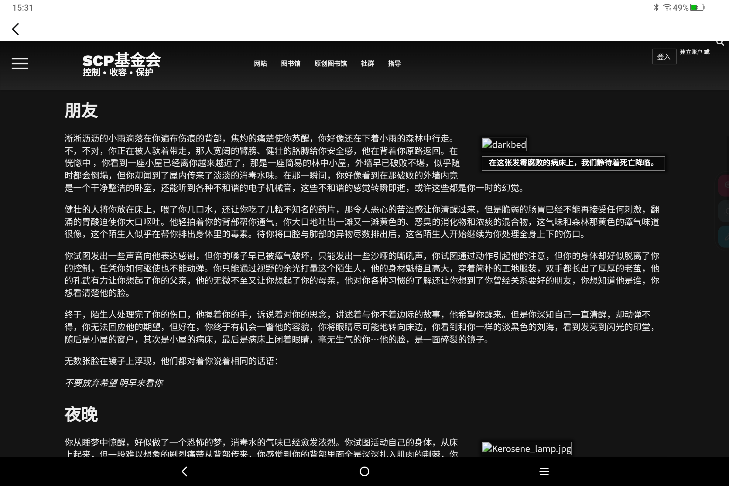The image size is (729, 486).
Task: Click the 朋友 section heading
Action: coord(81,110)
